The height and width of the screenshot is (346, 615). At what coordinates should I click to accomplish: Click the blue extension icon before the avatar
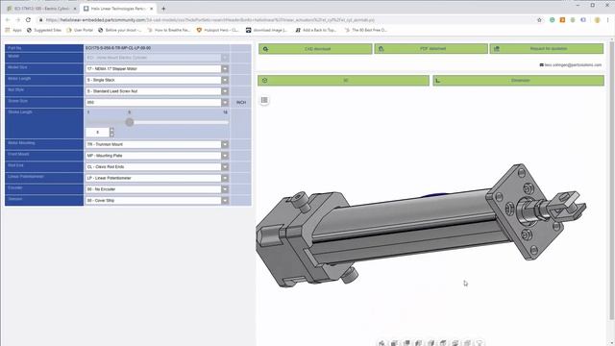pos(583,19)
